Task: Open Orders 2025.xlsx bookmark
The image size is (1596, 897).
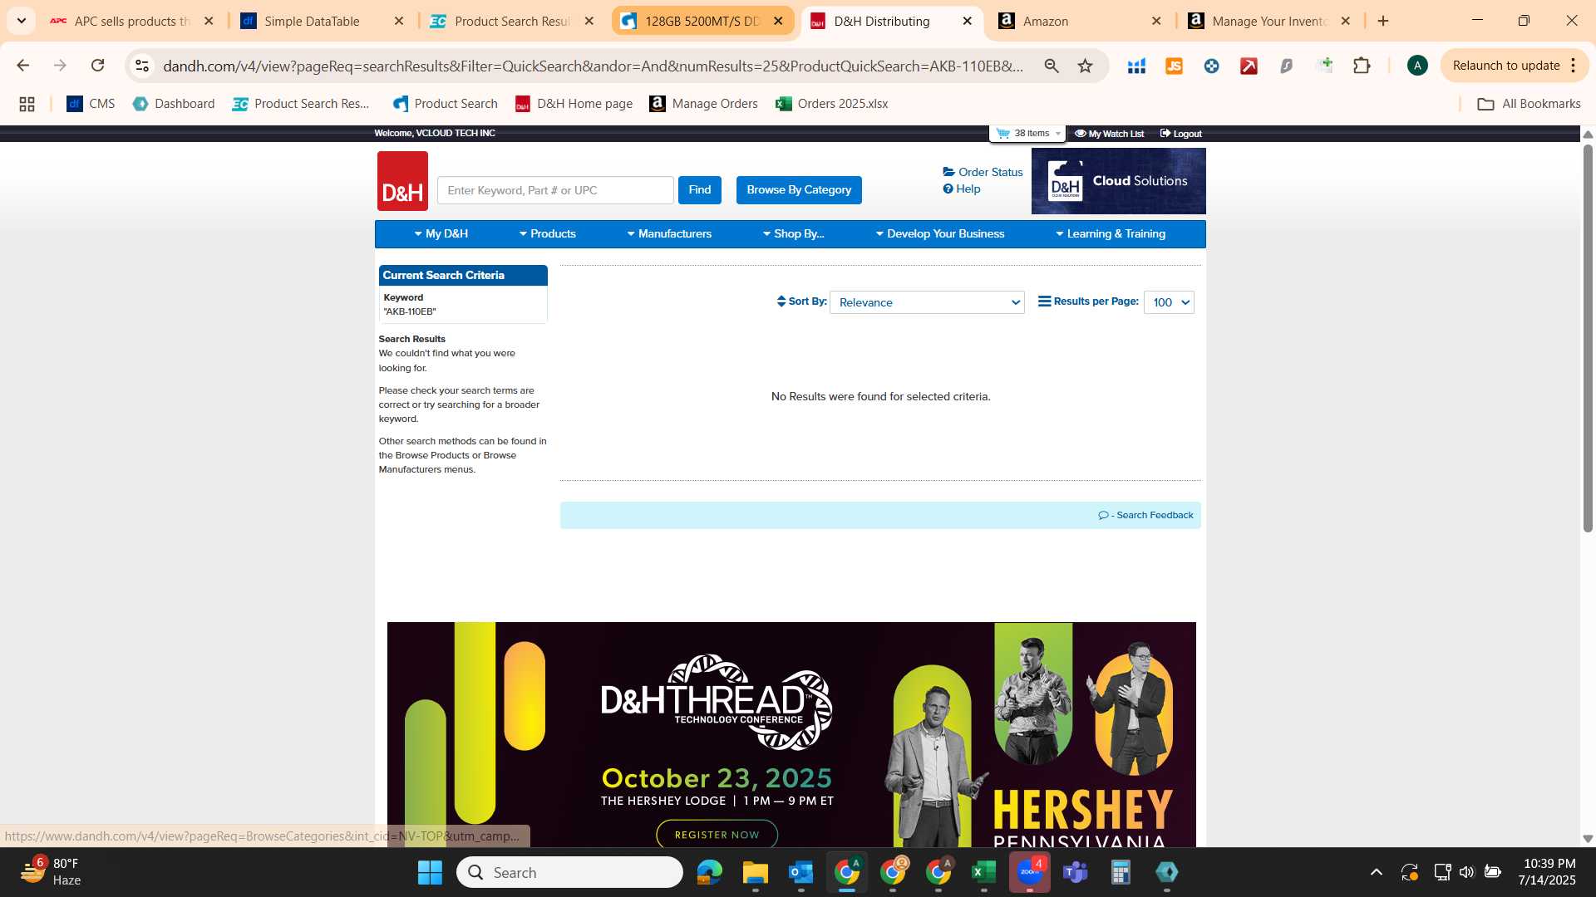Action: [832, 104]
